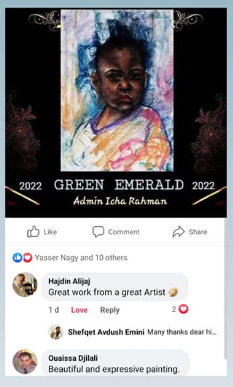This screenshot has height=387, width=233.
Task: Open Shefqet Avdush Emini's profile name
Action: pyautogui.click(x=106, y=332)
